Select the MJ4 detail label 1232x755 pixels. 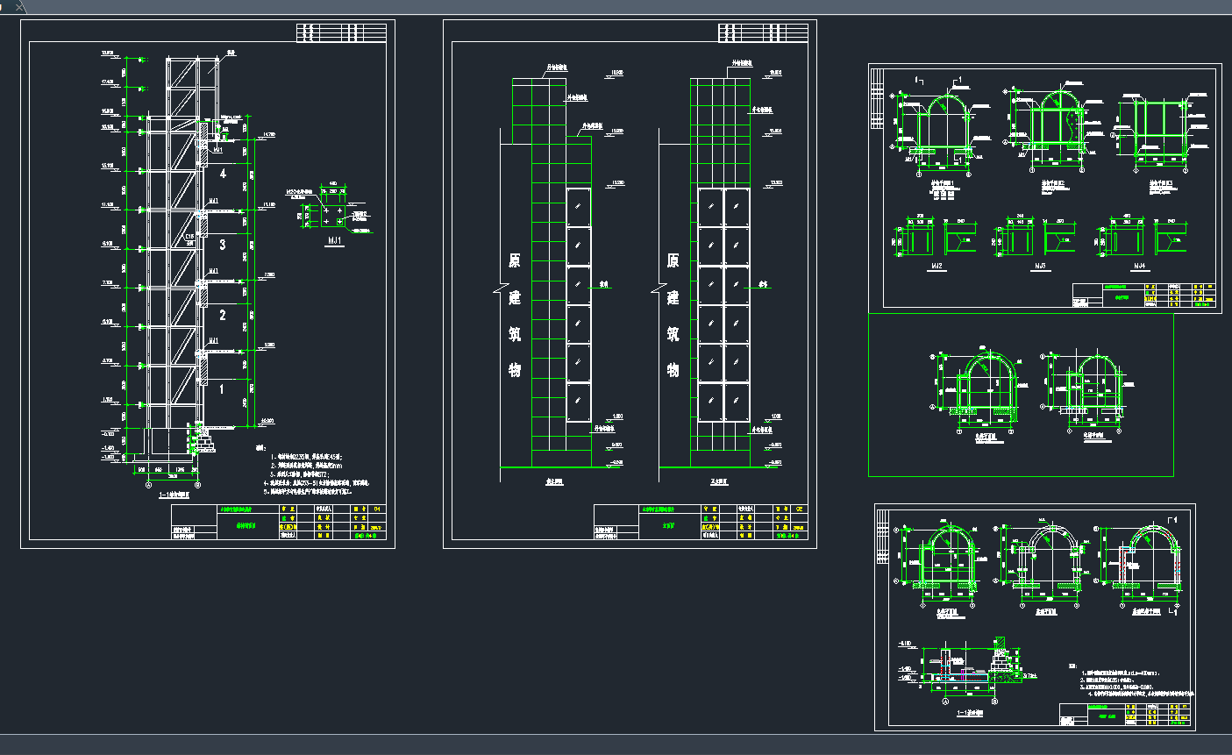click(1139, 265)
